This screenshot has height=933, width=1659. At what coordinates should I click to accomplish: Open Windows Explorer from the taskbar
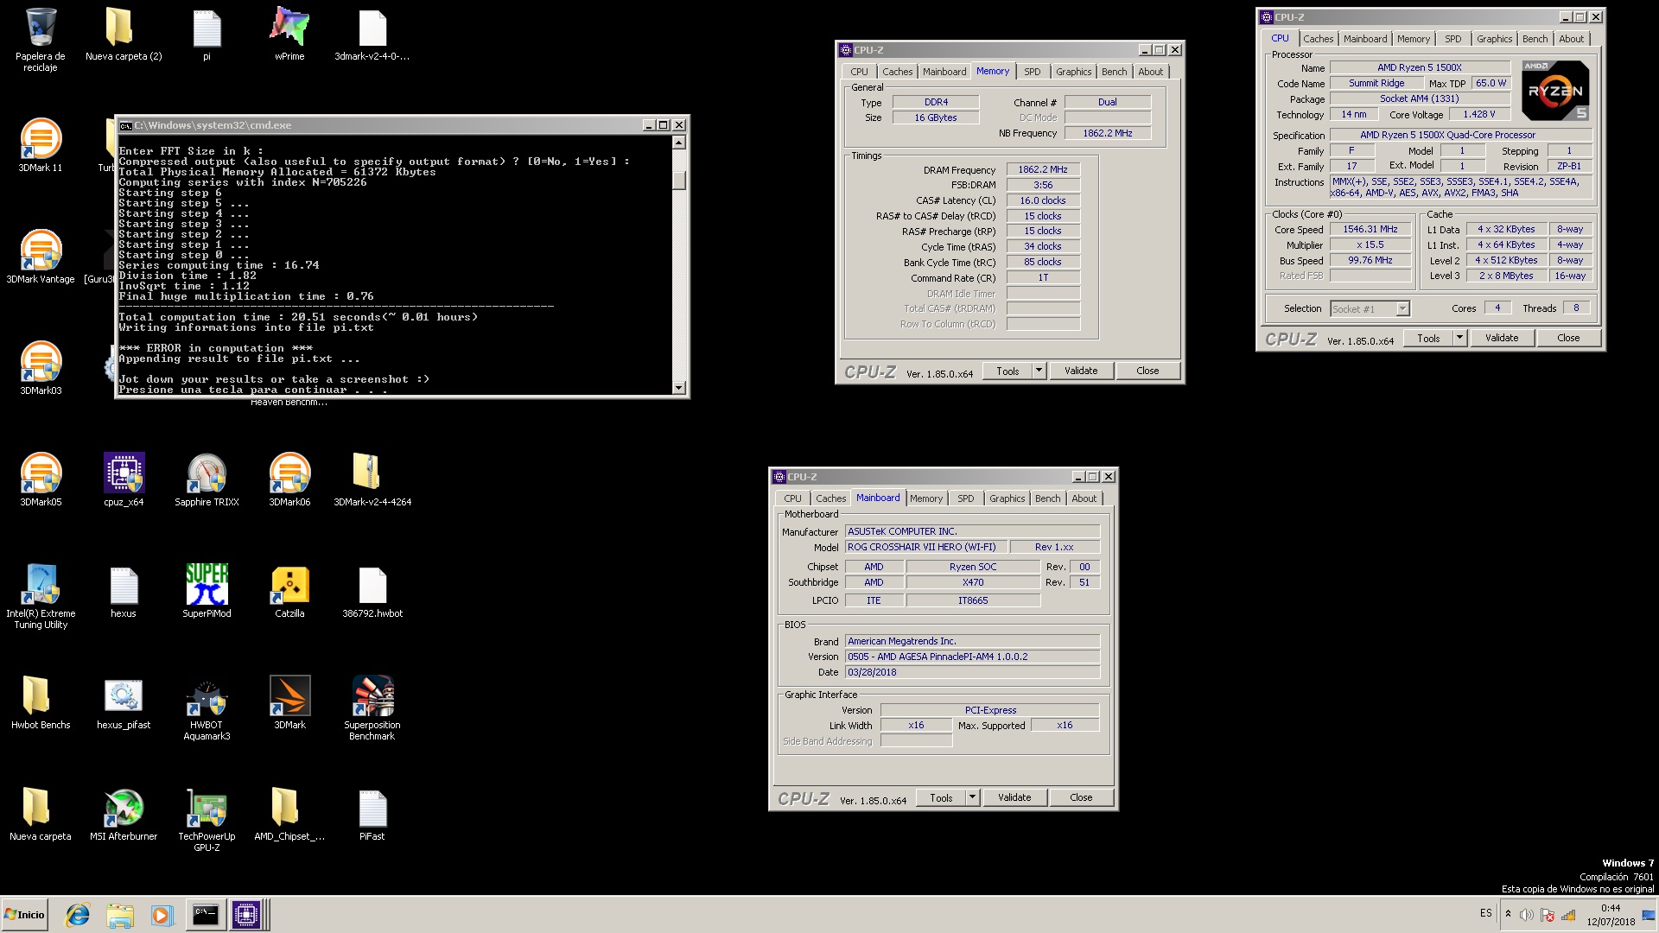click(x=120, y=915)
